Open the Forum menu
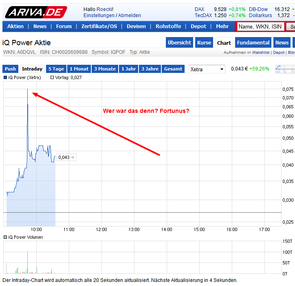Screen dimensions: 295x286 point(64,26)
